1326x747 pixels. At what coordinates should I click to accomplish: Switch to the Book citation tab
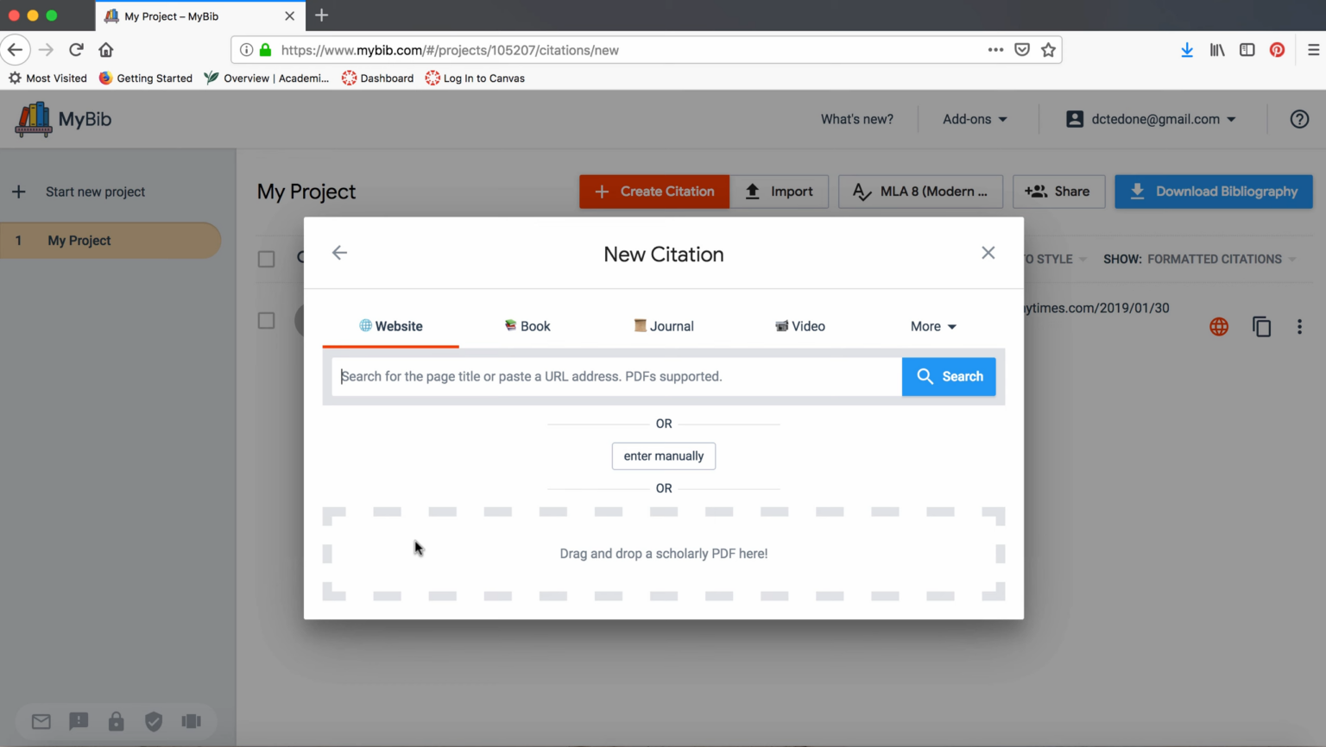point(527,326)
